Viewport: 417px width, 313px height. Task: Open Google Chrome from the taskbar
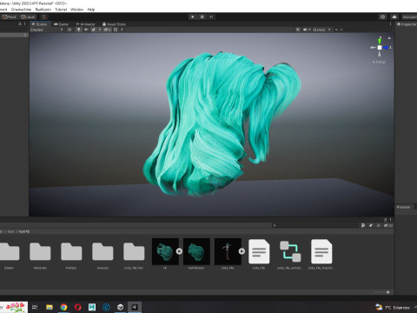[x=63, y=307]
